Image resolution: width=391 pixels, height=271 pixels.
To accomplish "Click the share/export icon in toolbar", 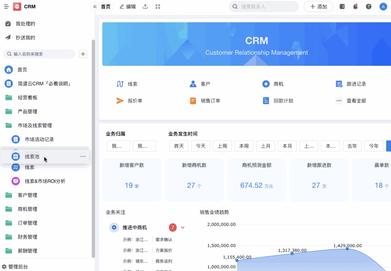I will (145, 7).
